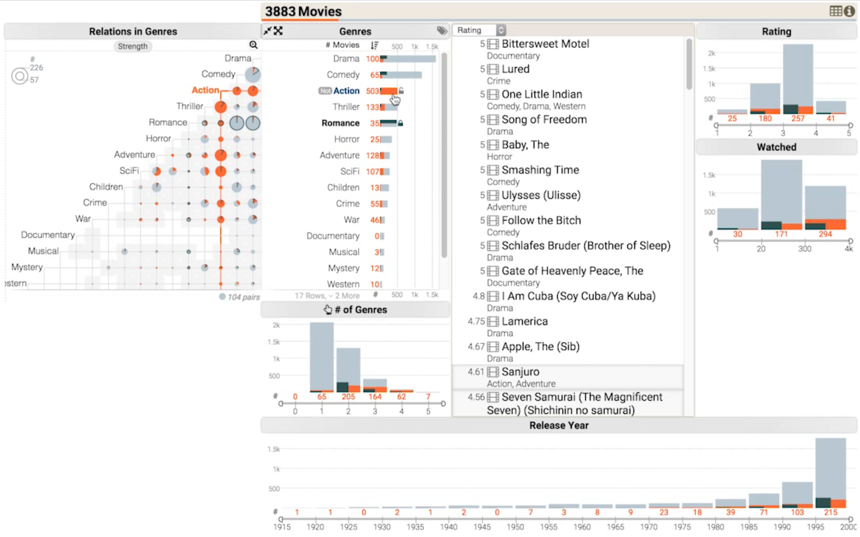Click the tag icon in Genres header
Image resolution: width=860 pixels, height=537 pixels.
442,31
